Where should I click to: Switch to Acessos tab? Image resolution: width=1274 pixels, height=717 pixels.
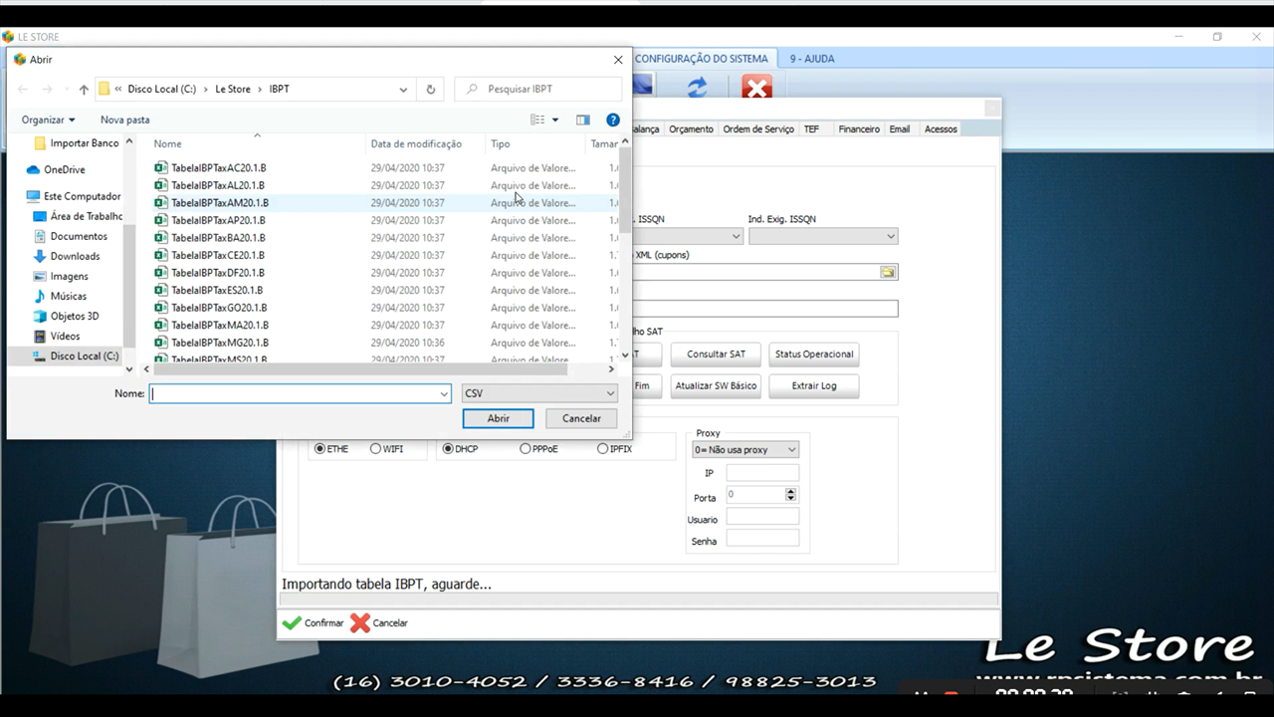point(941,129)
